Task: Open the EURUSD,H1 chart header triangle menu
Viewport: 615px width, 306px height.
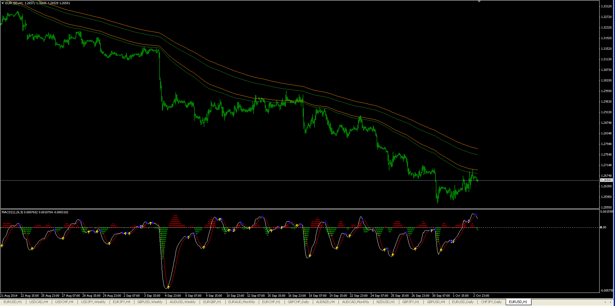Action: 3,3
